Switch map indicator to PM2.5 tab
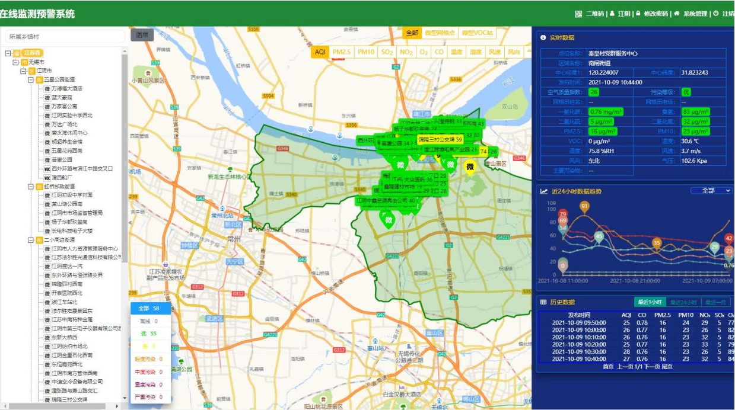This screenshot has width=735, height=410. click(x=342, y=52)
